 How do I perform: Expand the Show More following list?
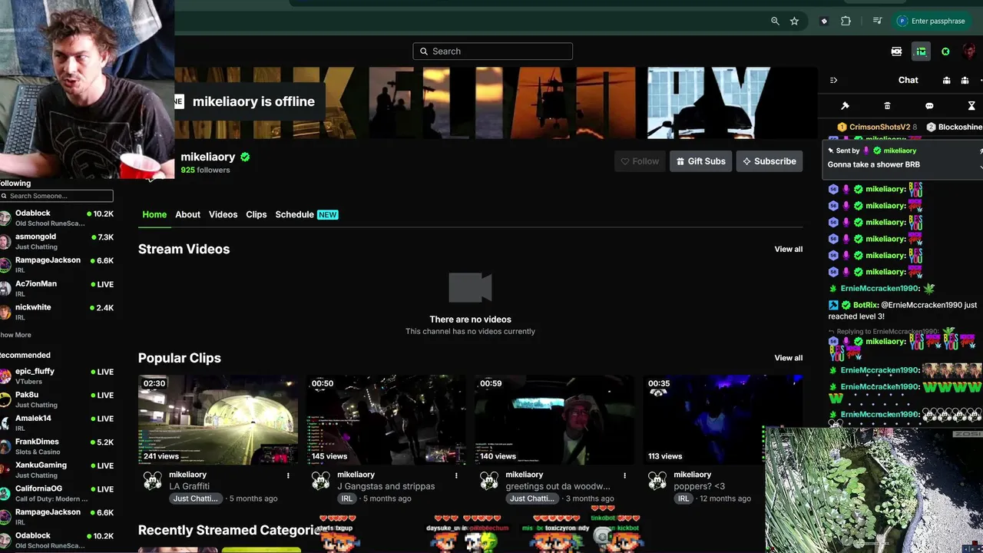(x=15, y=335)
